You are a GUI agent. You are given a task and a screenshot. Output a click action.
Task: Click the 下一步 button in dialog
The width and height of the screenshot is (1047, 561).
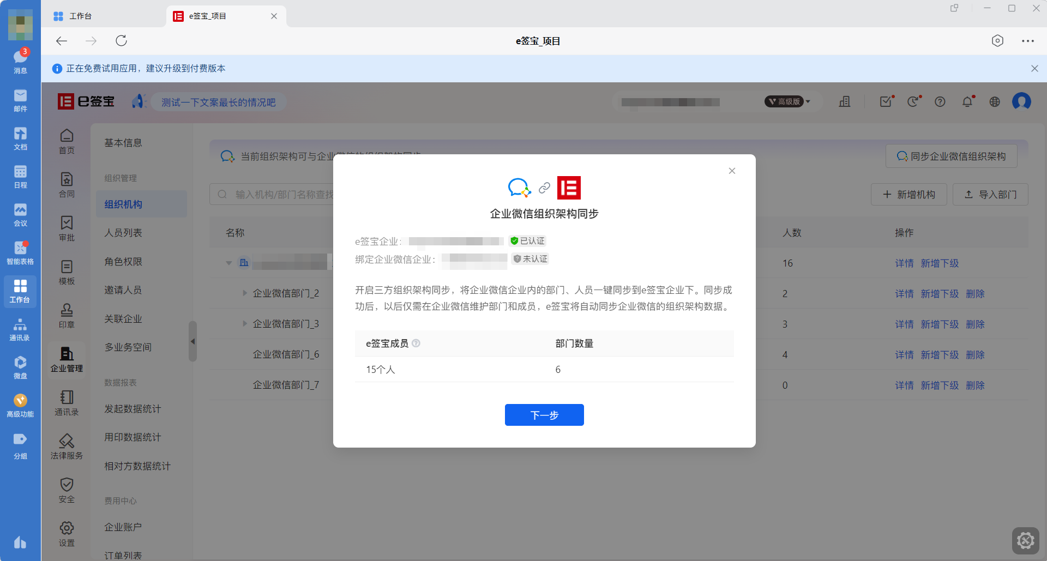coord(544,415)
